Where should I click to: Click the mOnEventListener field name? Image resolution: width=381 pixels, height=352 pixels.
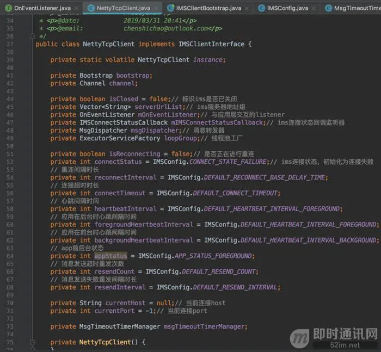click(x=168, y=115)
